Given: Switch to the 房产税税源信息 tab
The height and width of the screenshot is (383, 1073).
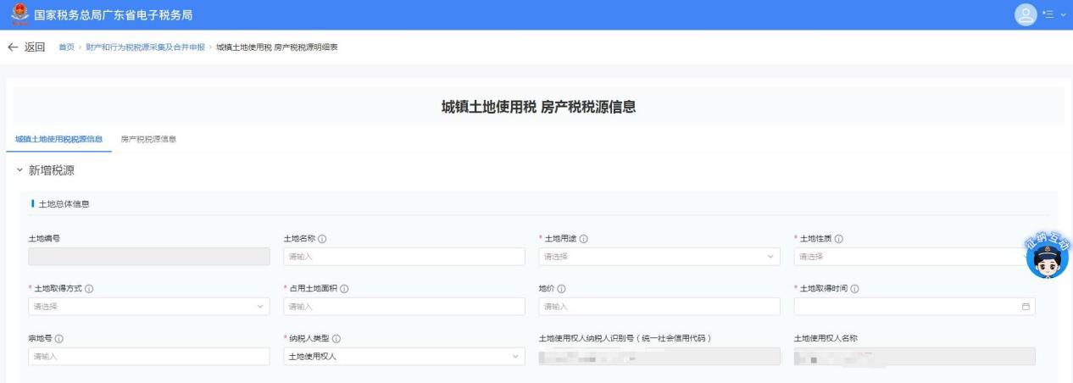Looking at the screenshot, I should (148, 139).
